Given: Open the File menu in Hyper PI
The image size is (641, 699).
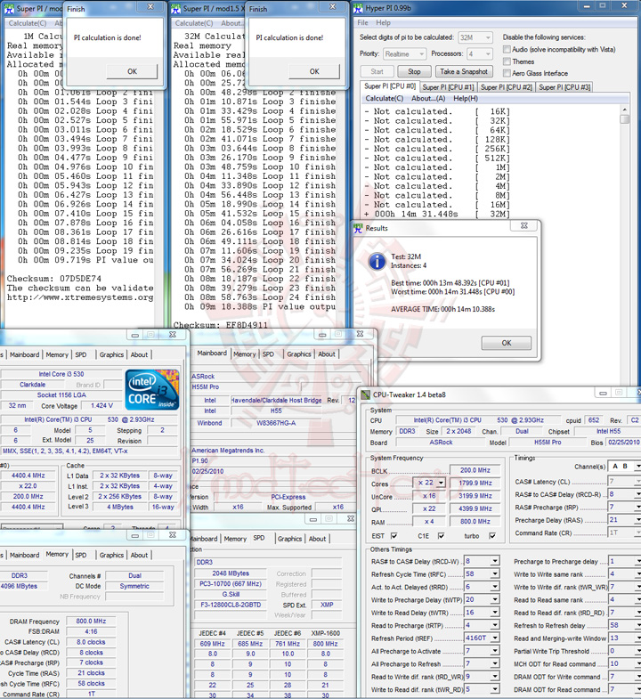Looking at the screenshot, I should pyautogui.click(x=363, y=23).
